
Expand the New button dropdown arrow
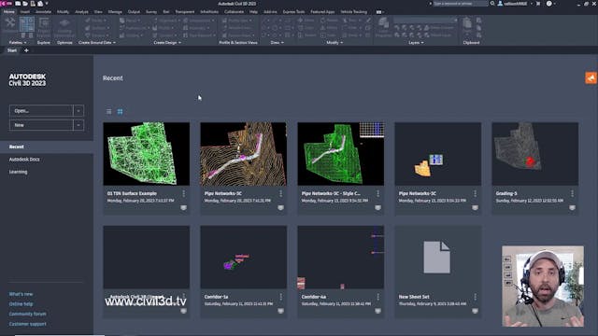[x=78, y=125]
